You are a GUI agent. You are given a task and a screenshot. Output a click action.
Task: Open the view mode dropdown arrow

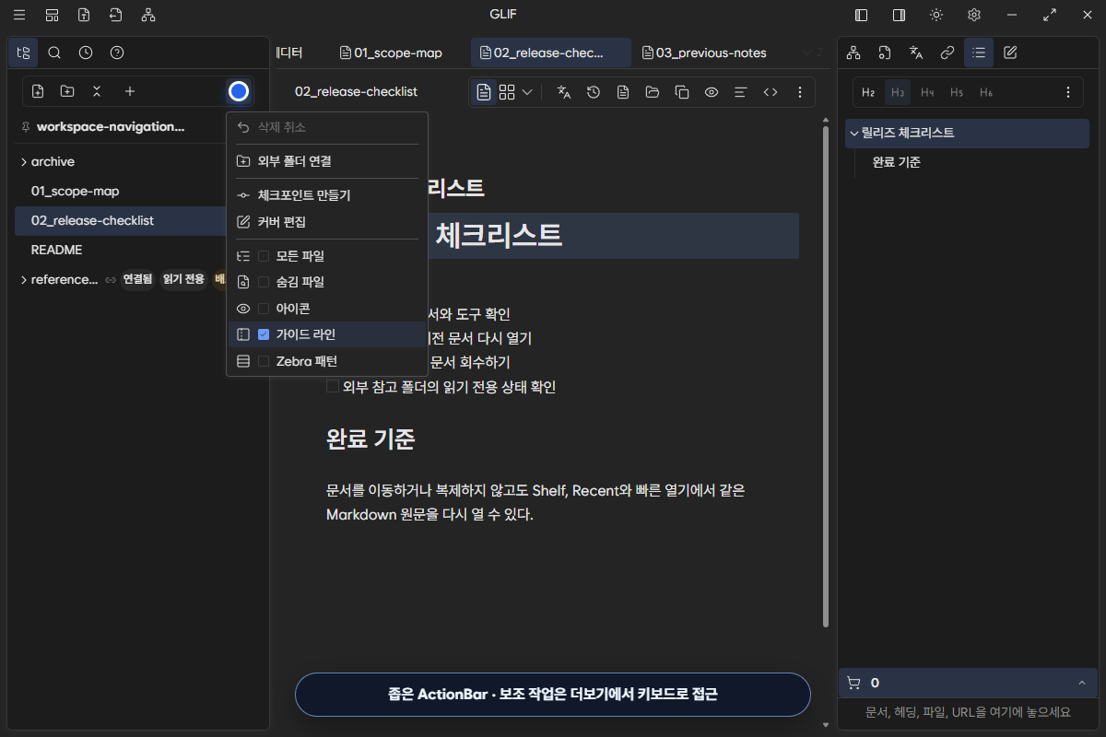click(527, 92)
